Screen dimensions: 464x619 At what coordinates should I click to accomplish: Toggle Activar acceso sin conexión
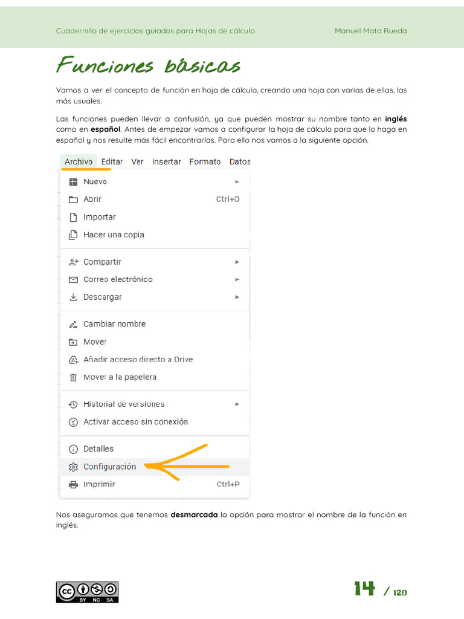pyautogui.click(x=135, y=422)
